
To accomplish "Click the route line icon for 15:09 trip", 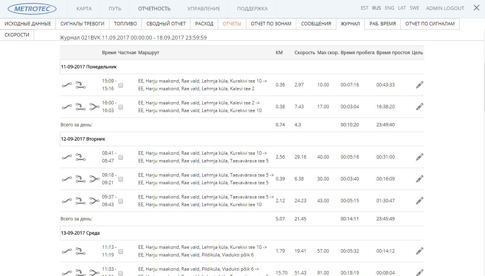I will coord(67,85).
